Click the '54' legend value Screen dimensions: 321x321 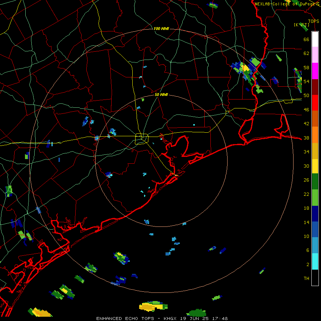click(x=306, y=81)
